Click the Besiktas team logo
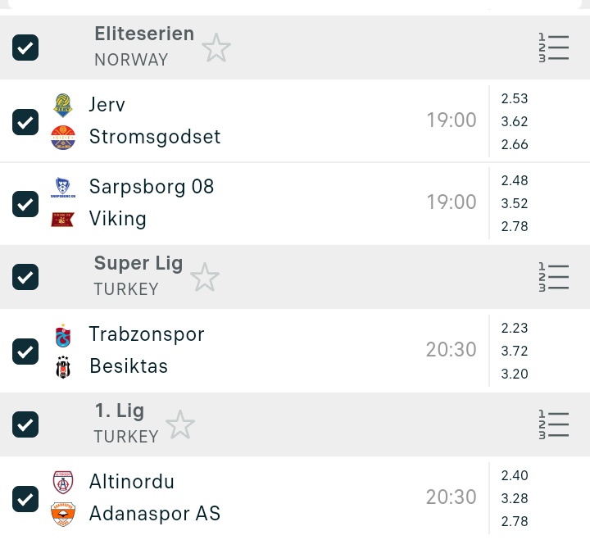Image resolution: width=590 pixels, height=540 pixels. 63,367
